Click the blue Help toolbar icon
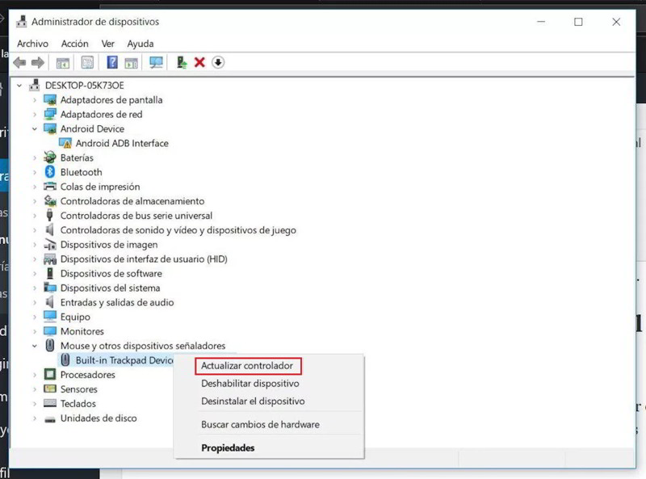Viewport: 646px width, 479px height. tap(112, 62)
